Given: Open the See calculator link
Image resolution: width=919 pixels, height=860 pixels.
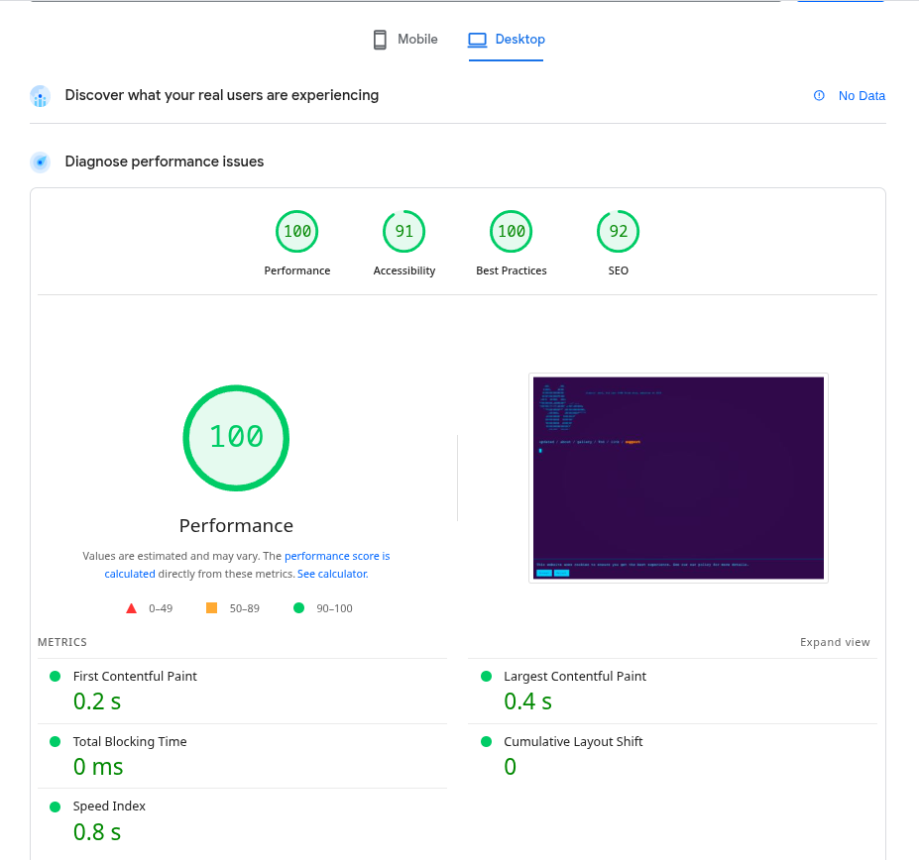Looking at the screenshot, I should click(x=332, y=574).
